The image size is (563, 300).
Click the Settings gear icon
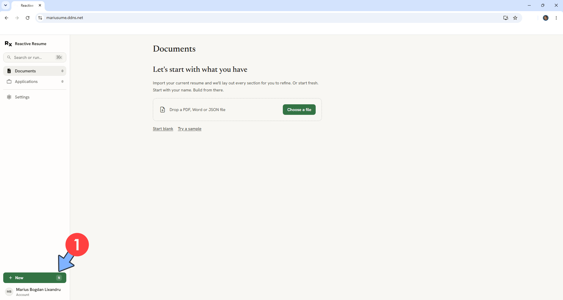pyautogui.click(x=9, y=97)
